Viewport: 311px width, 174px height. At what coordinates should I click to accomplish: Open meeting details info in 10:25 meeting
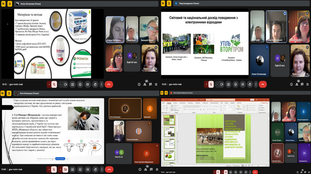291,85
